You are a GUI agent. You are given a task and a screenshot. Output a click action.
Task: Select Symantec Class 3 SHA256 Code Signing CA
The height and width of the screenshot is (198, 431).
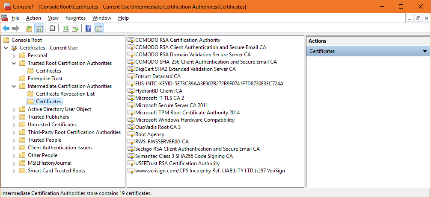(x=184, y=156)
